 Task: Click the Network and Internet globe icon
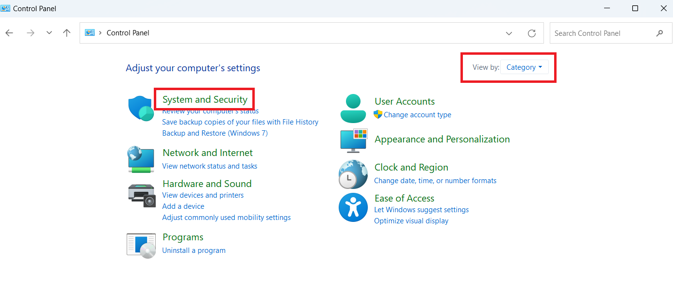pos(141,160)
